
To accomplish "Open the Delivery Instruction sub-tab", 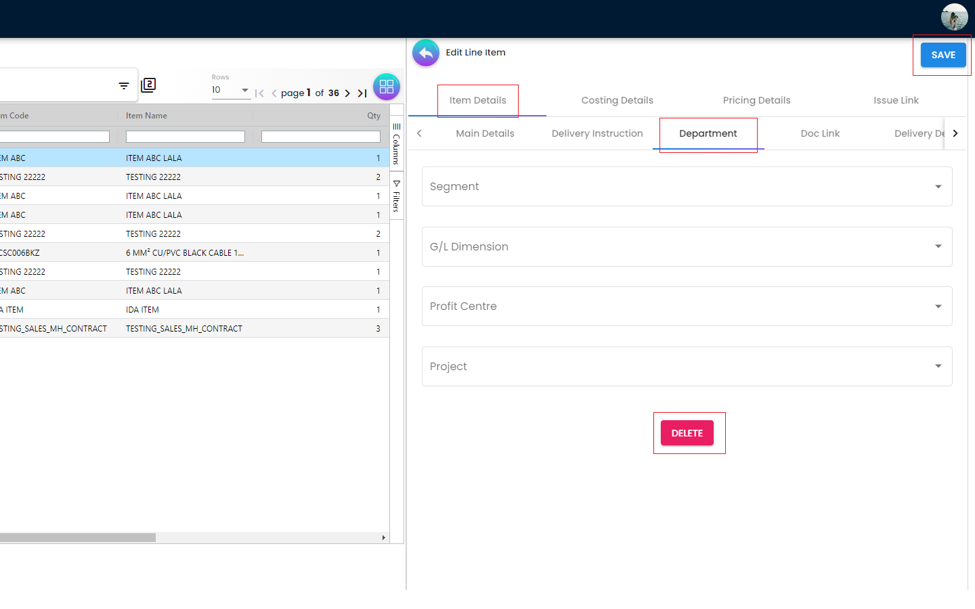I will coord(597,133).
